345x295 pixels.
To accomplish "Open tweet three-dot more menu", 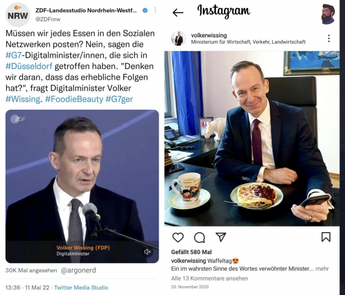I will click(x=155, y=10).
